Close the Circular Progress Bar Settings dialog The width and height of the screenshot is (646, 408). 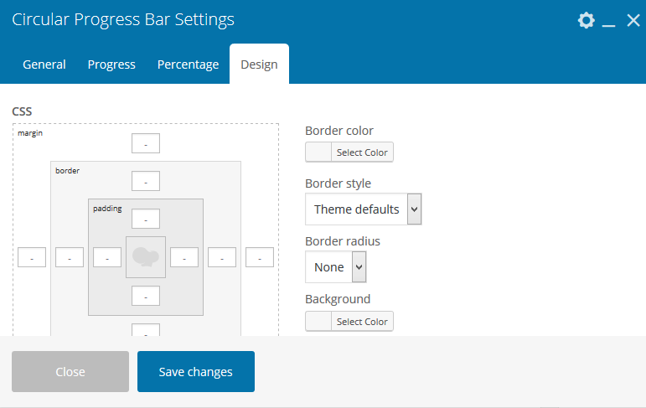633,20
